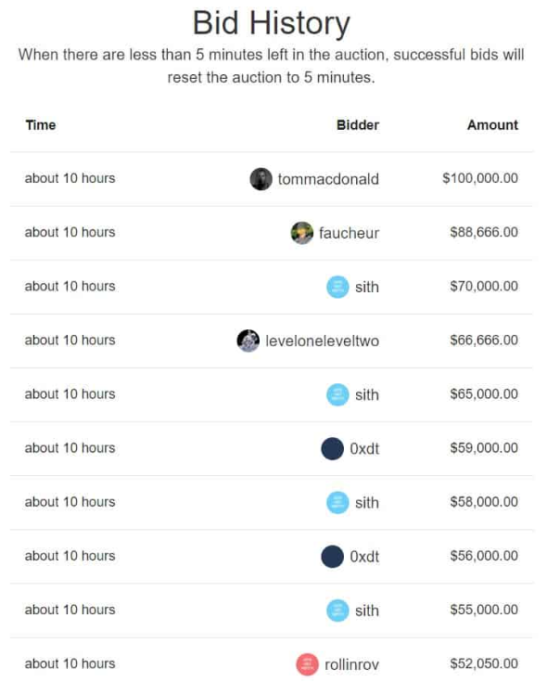Click rollinrov's red avatar icon

tap(307, 664)
